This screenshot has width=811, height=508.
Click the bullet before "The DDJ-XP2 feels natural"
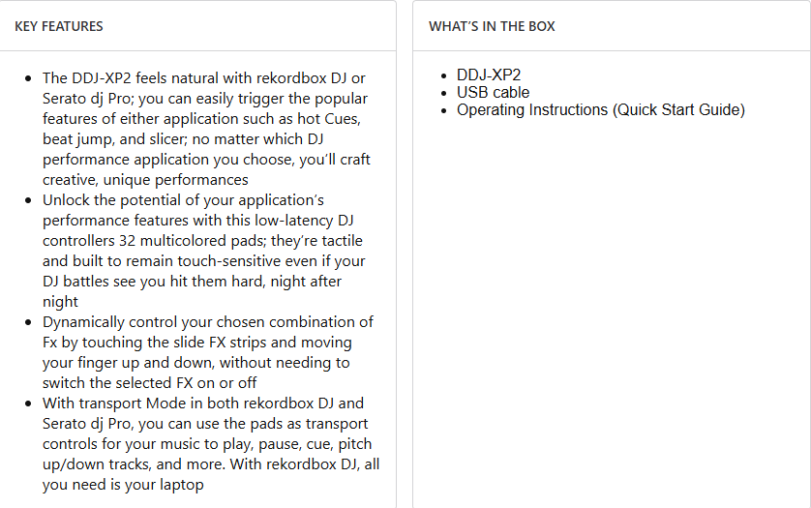coord(28,78)
